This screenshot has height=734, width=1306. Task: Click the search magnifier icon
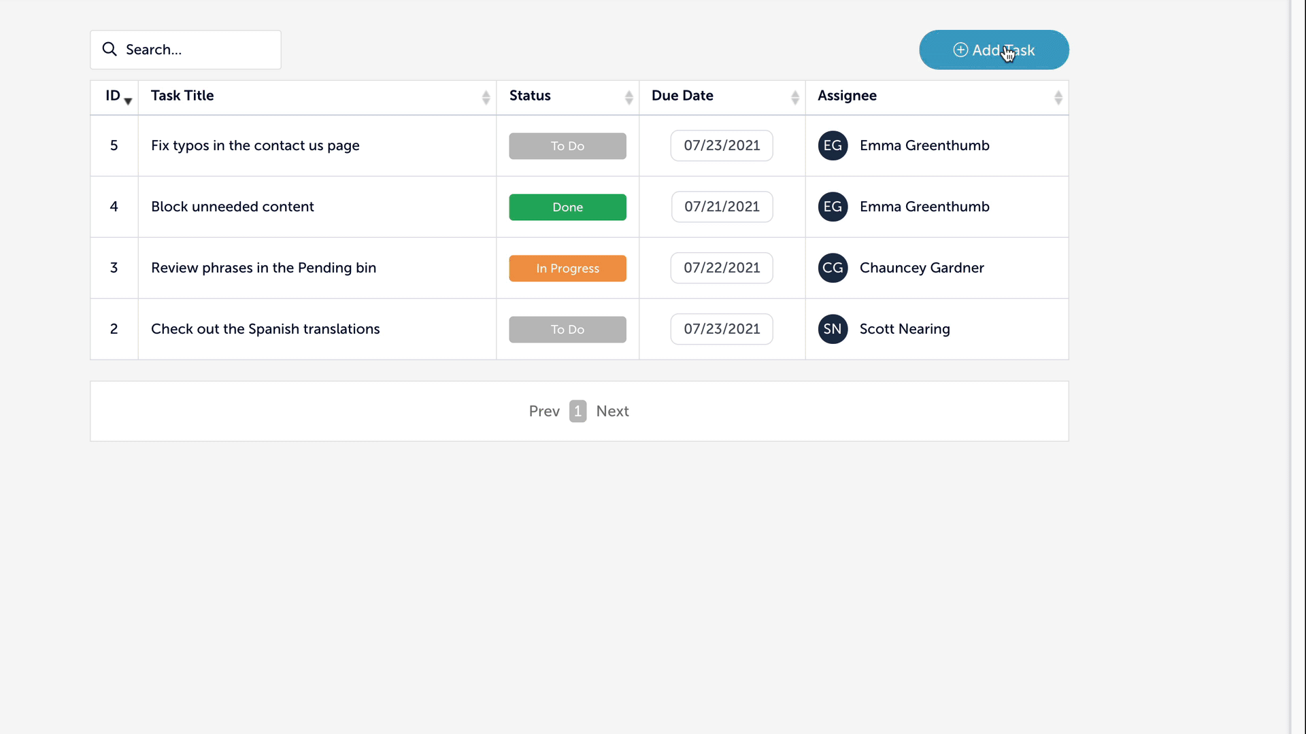point(109,49)
